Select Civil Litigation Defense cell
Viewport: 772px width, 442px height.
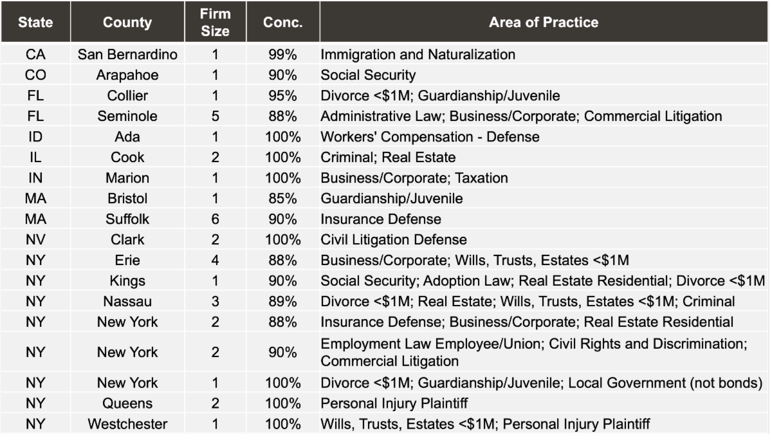394,240
